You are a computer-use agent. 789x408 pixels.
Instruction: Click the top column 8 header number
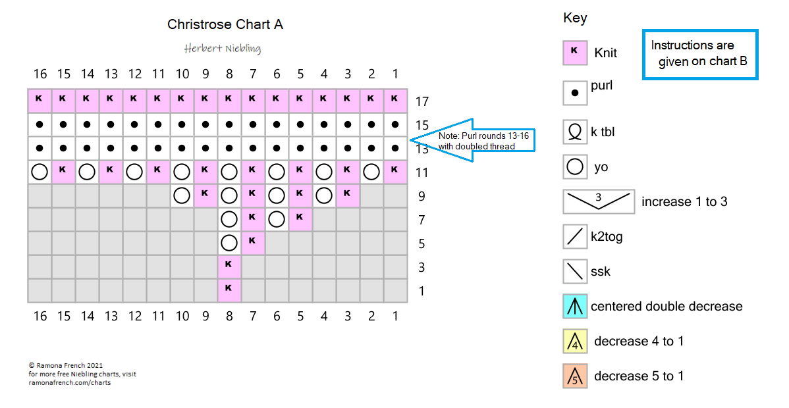(x=229, y=74)
